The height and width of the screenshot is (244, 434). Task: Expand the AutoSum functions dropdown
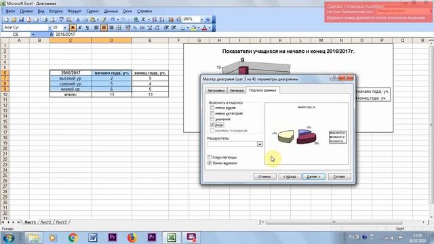(149, 20)
